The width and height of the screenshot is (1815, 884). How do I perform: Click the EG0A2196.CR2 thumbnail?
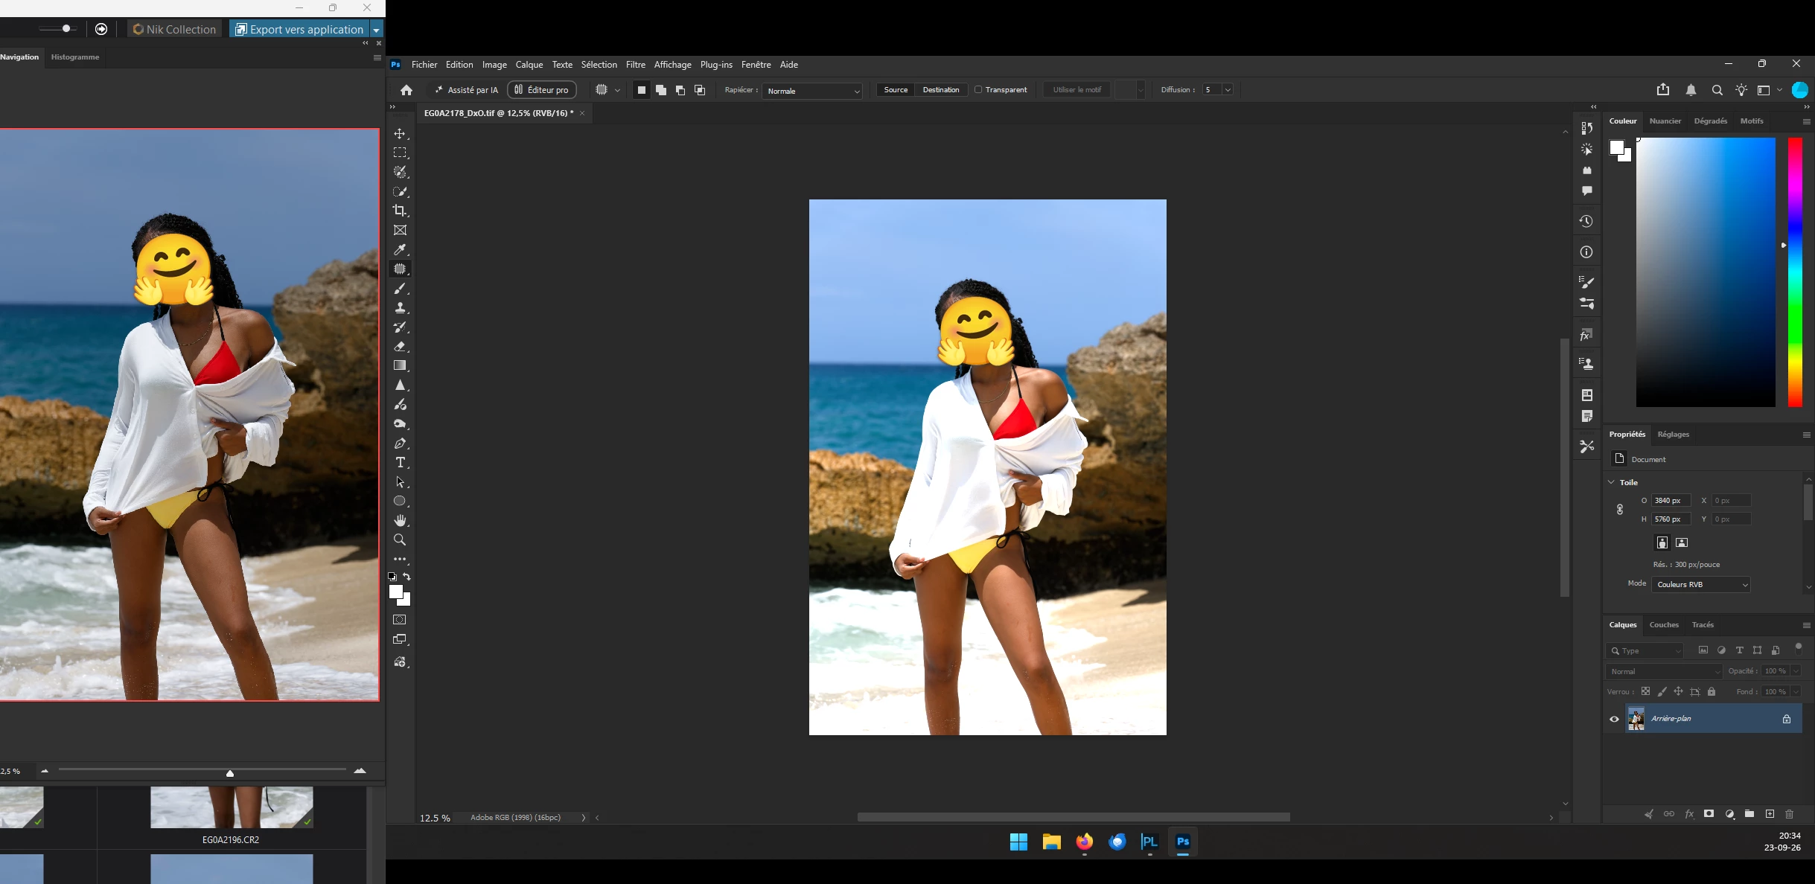[232, 807]
